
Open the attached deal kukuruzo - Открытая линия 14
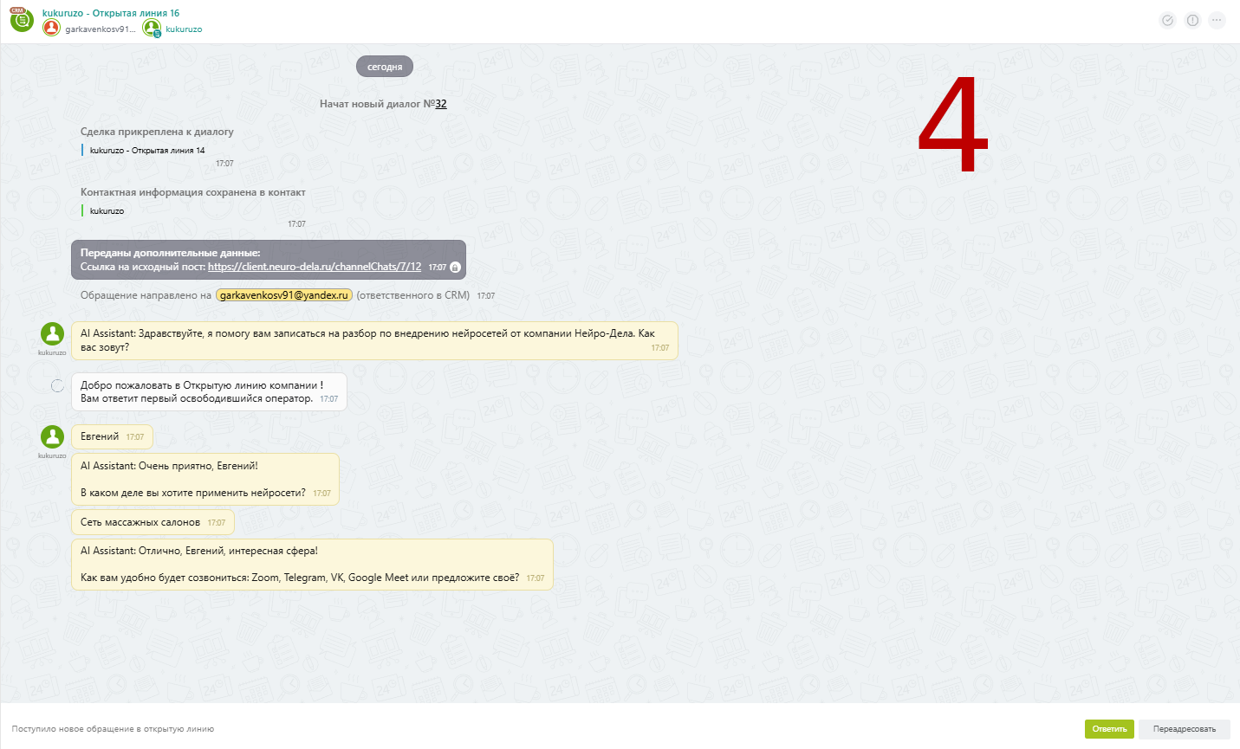(147, 151)
